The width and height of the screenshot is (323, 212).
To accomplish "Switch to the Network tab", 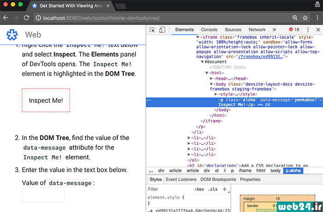I will point(257,30).
